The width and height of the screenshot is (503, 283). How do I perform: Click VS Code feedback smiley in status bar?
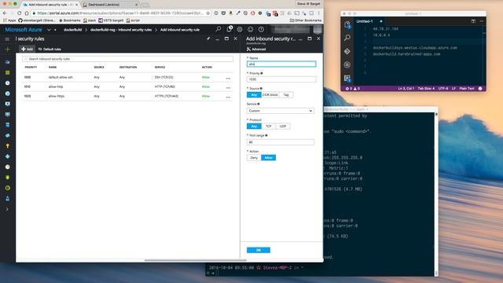480,89
